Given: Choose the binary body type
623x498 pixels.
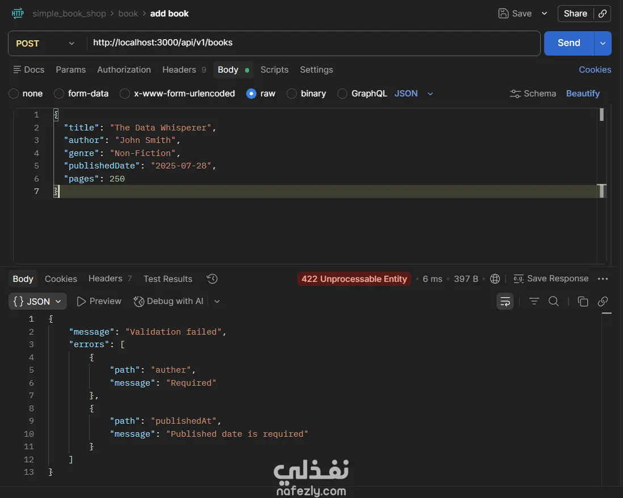Looking at the screenshot, I should [292, 94].
